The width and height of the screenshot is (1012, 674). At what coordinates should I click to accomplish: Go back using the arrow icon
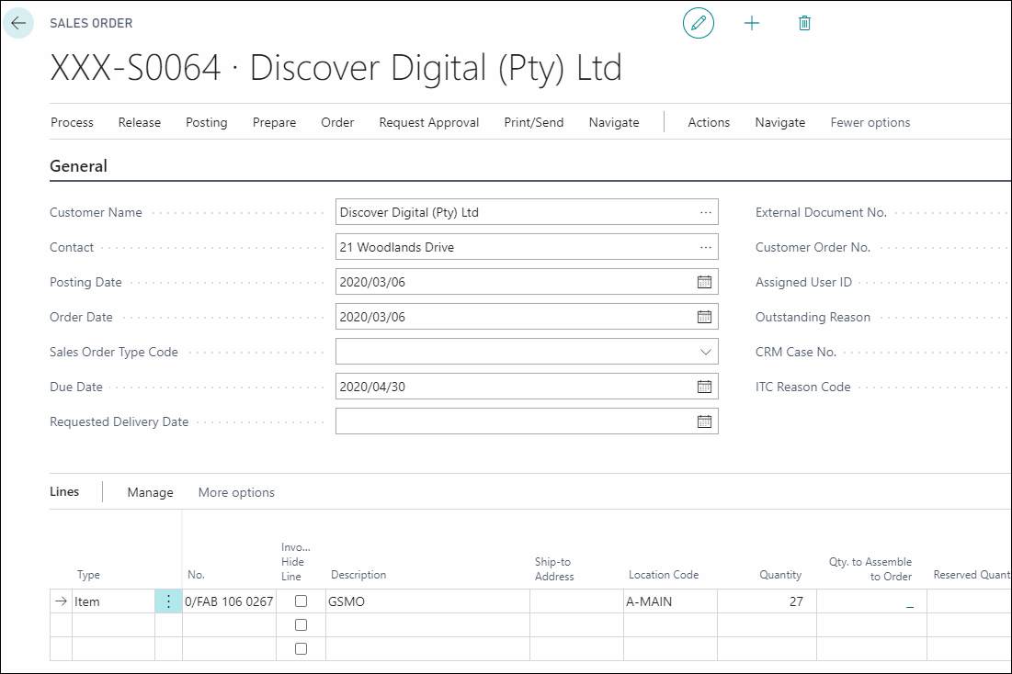[x=18, y=23]
